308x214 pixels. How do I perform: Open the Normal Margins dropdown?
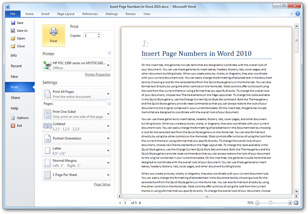[77, 163]
